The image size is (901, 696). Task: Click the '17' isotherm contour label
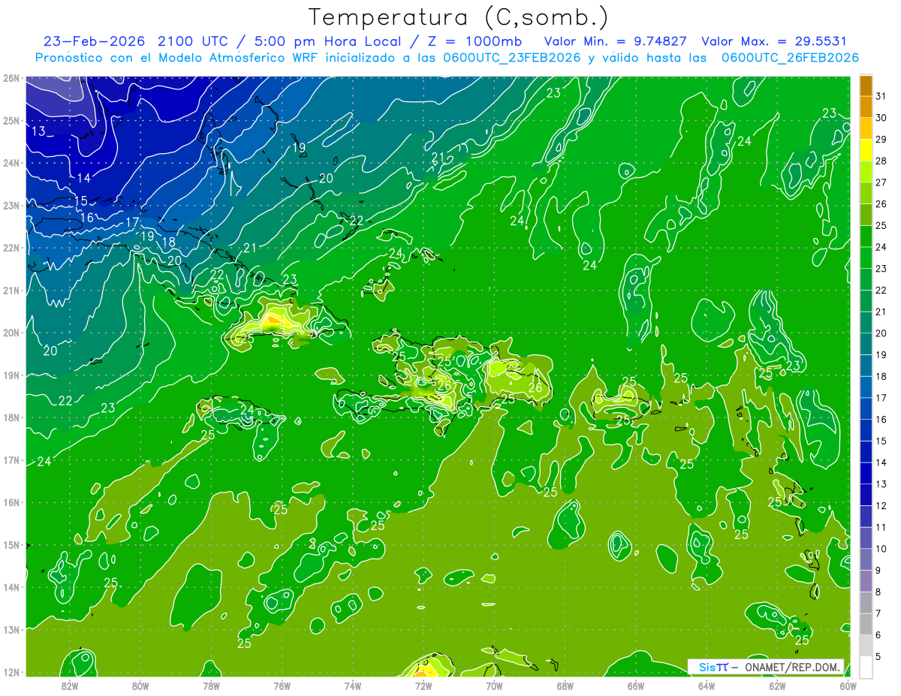click(x=132, y=222)
